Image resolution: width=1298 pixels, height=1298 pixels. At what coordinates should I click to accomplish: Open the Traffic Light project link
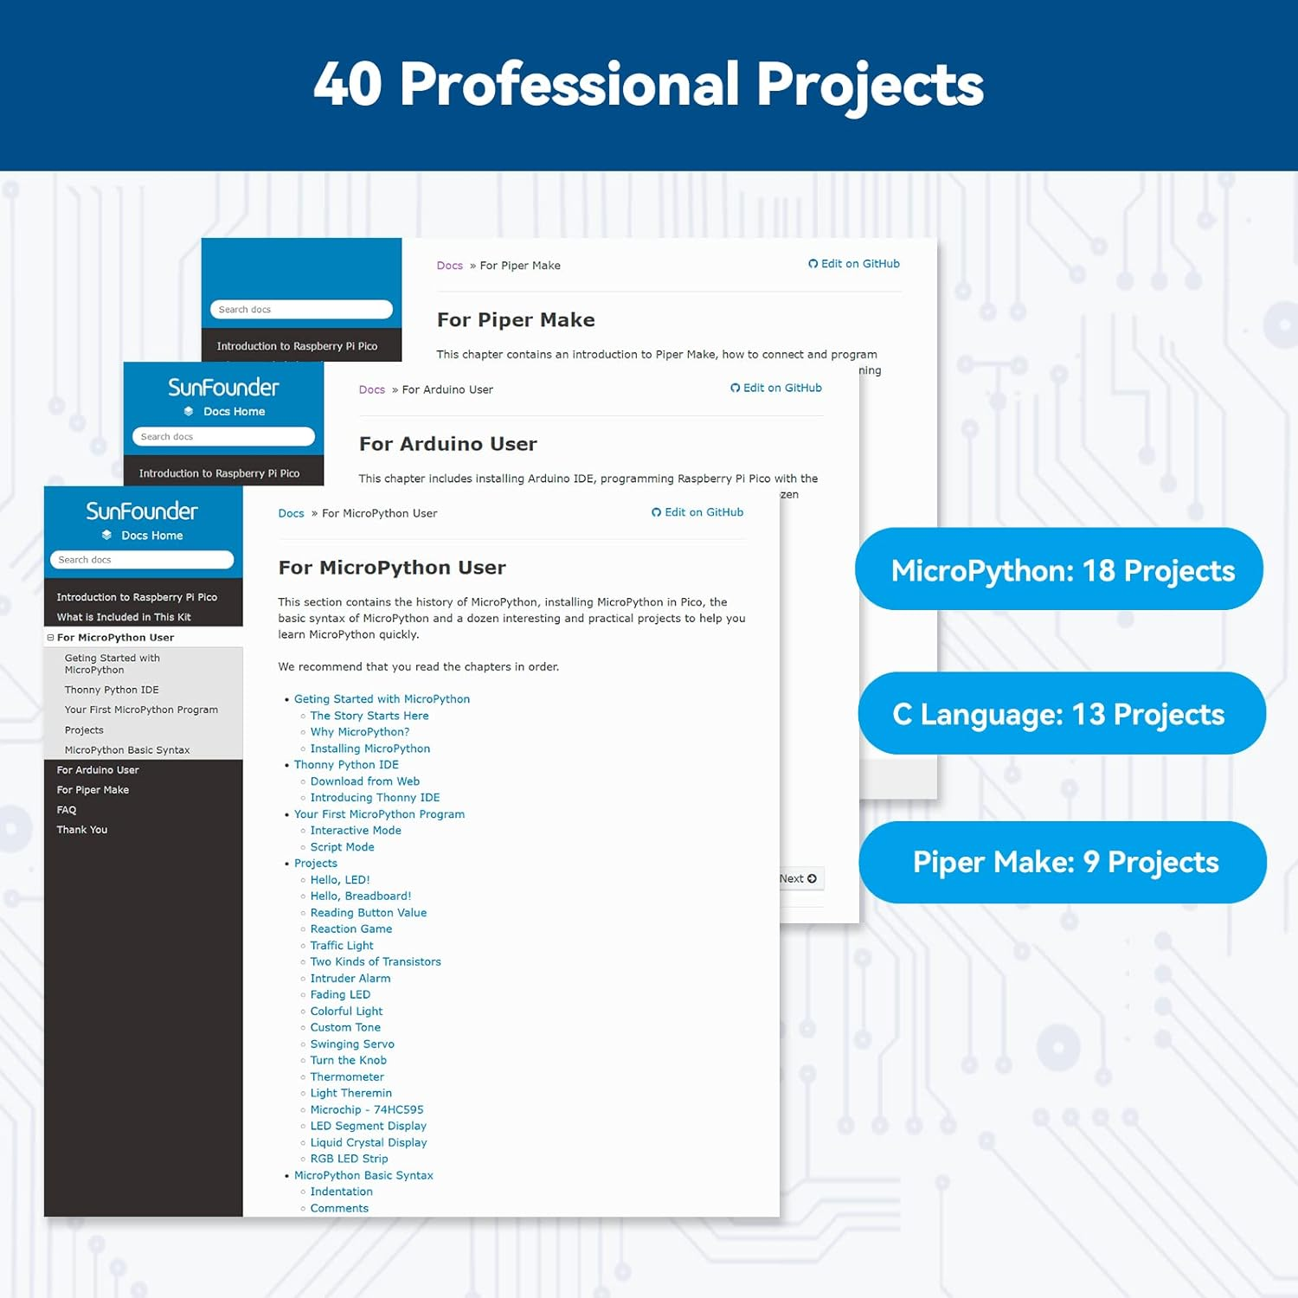coord(342,945)
